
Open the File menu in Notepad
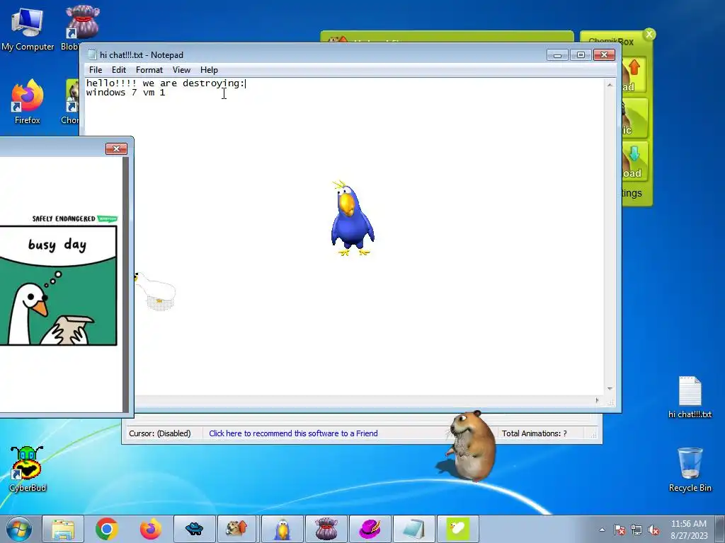pos(96,70)
